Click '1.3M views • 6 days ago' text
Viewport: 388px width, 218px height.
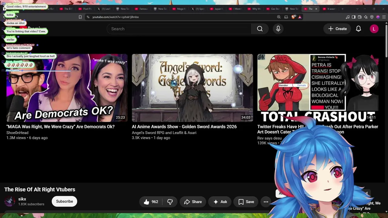tap(27, 138)
